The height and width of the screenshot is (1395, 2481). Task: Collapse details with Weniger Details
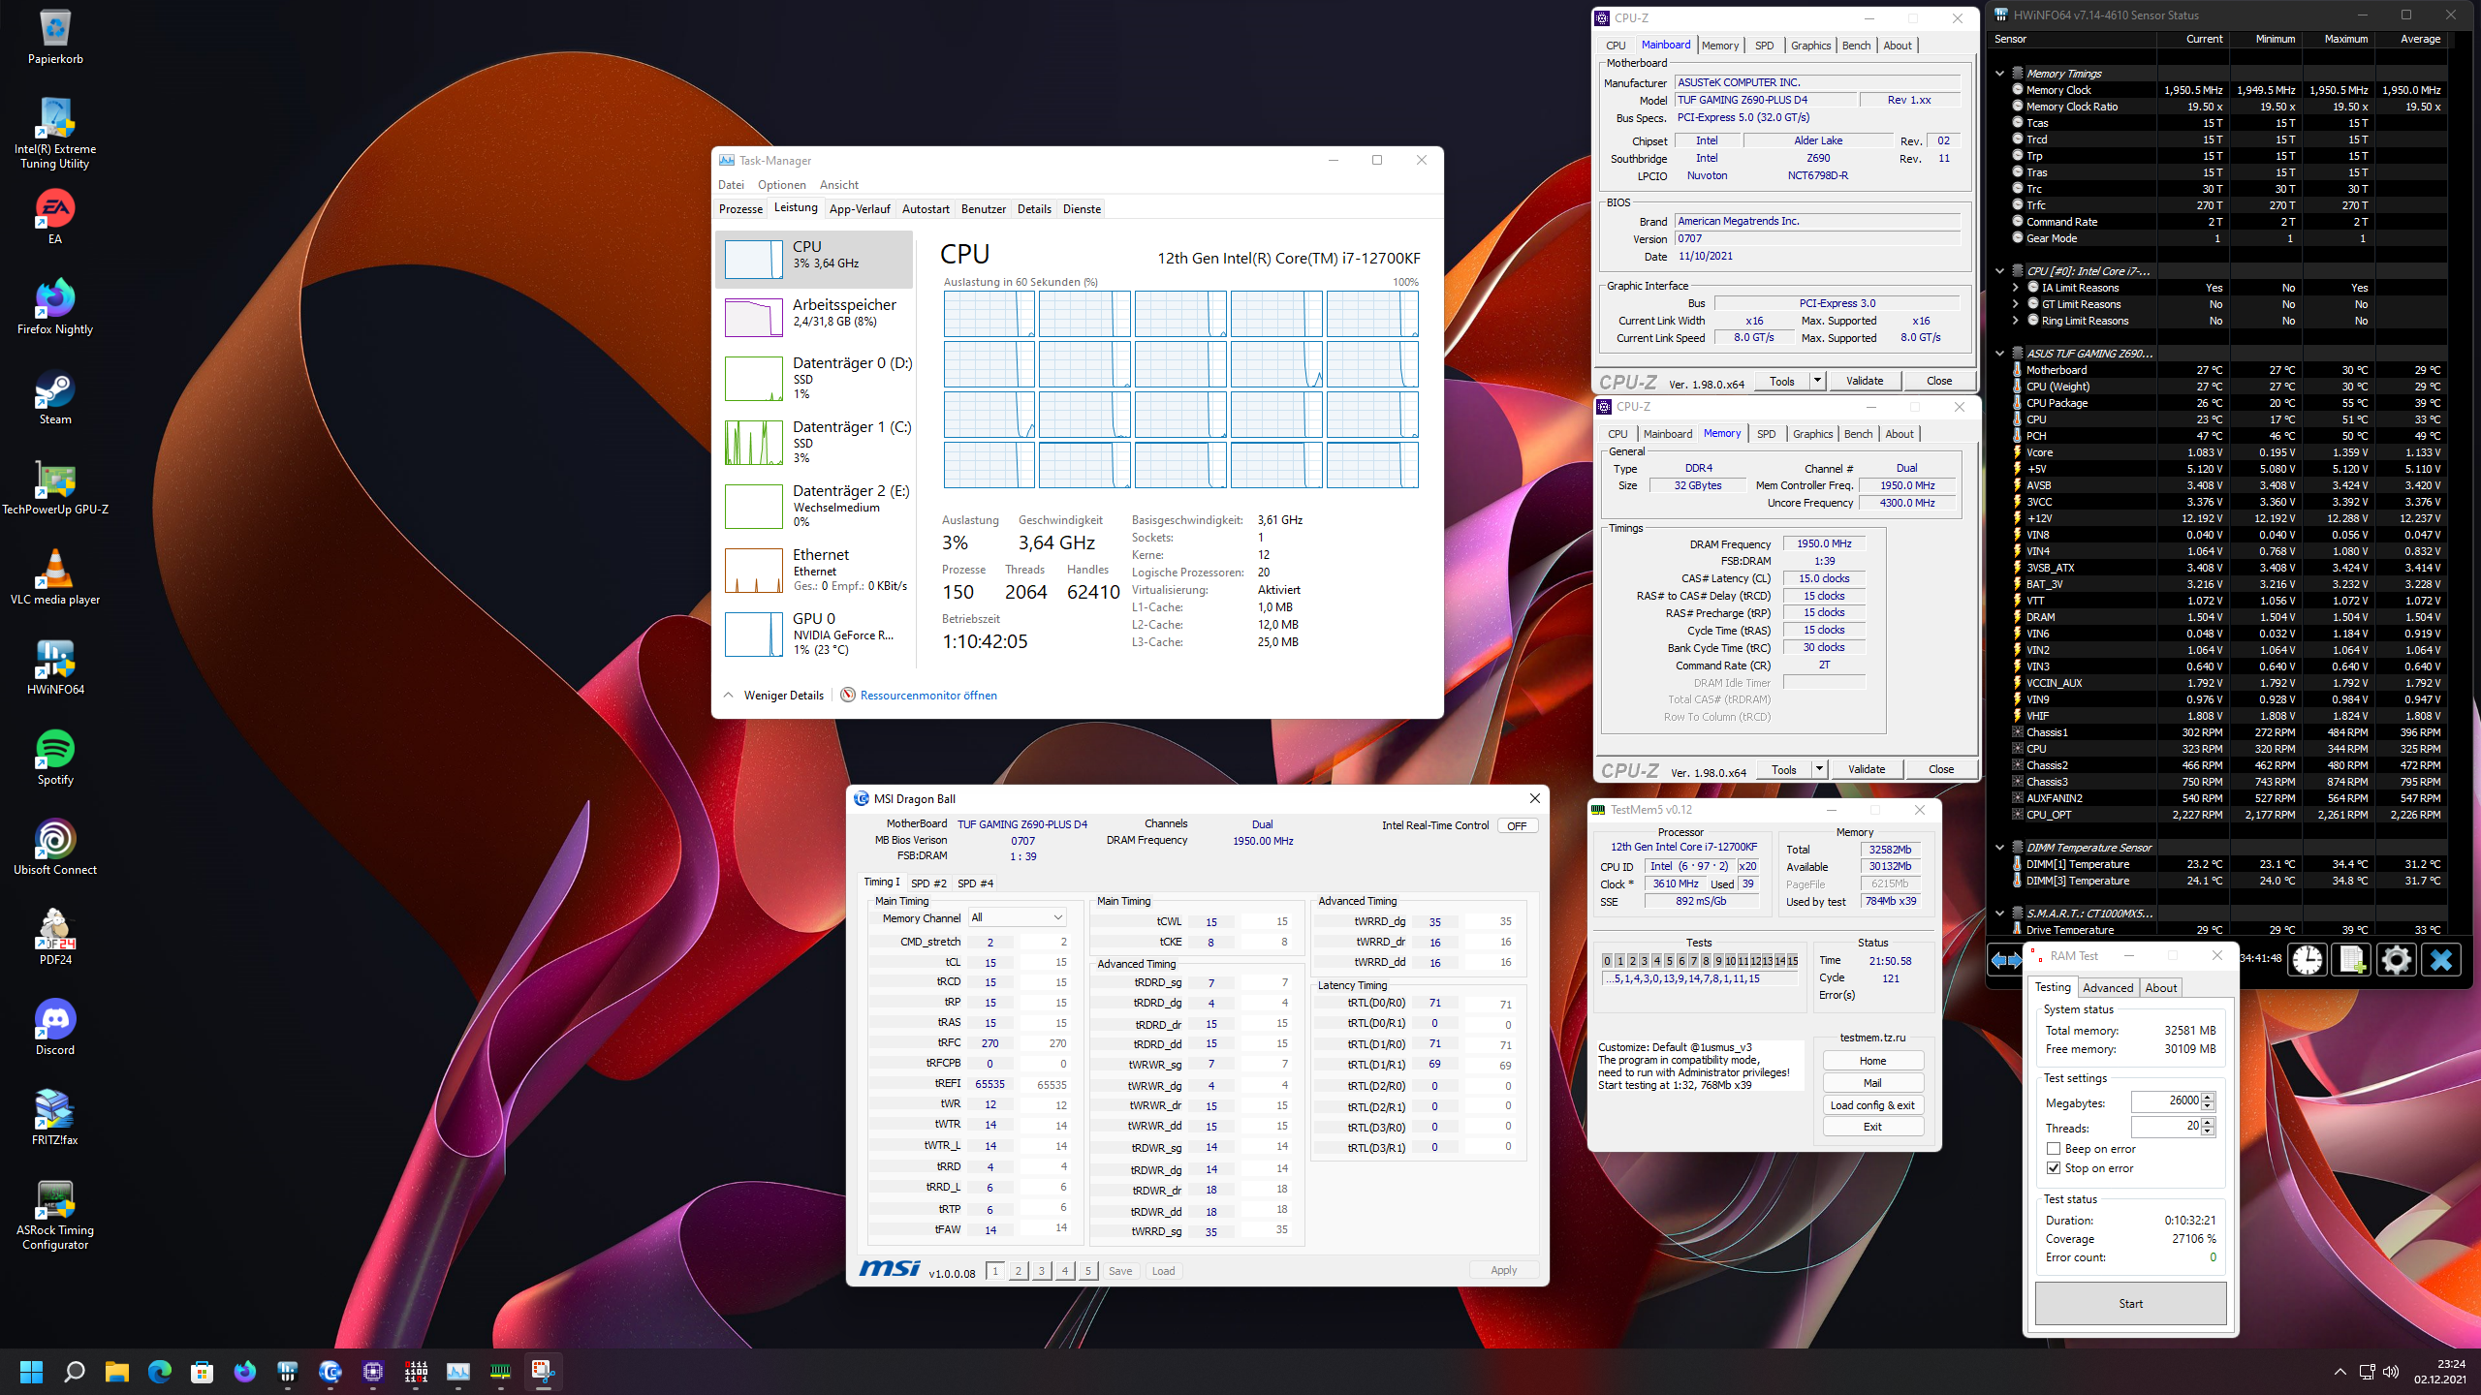(x=773, y=696)
